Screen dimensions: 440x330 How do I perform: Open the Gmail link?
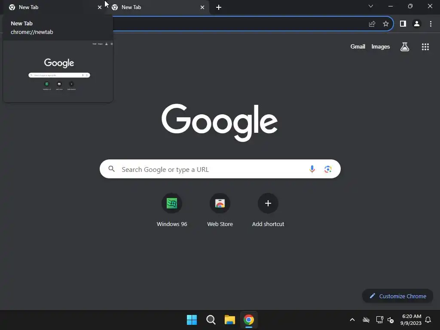357,46
